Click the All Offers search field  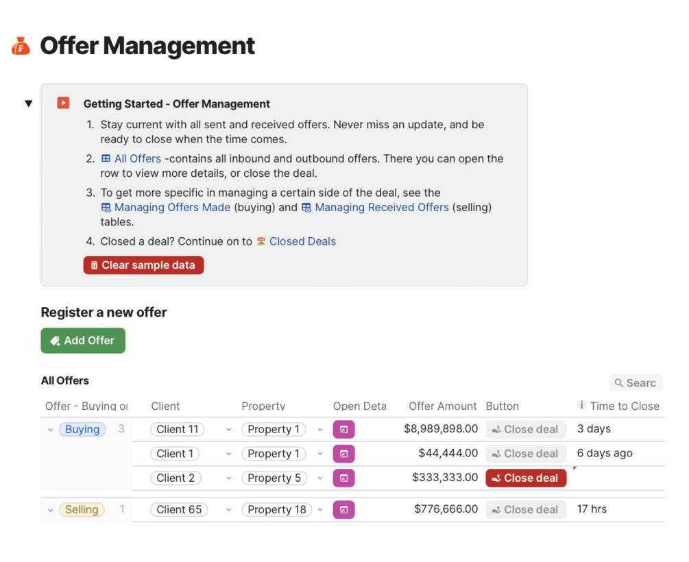636,383
